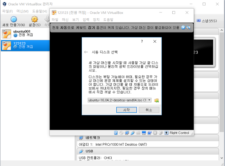The width and height of the screenshot is (225, 166).
Task: Open Settings (설정) gear icon
Action: (x=35, y=19)
